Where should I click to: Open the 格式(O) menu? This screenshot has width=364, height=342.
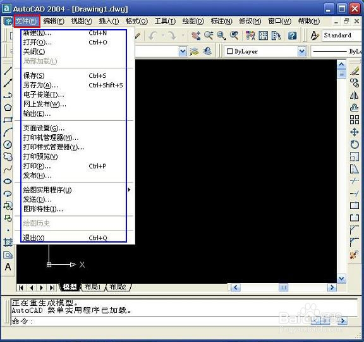click(136, 21)
